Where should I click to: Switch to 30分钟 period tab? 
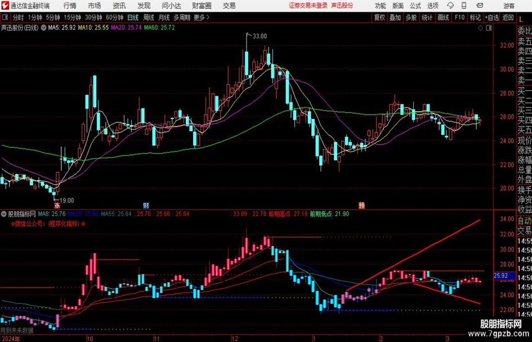pyautogui.click(x=93, y=17)
